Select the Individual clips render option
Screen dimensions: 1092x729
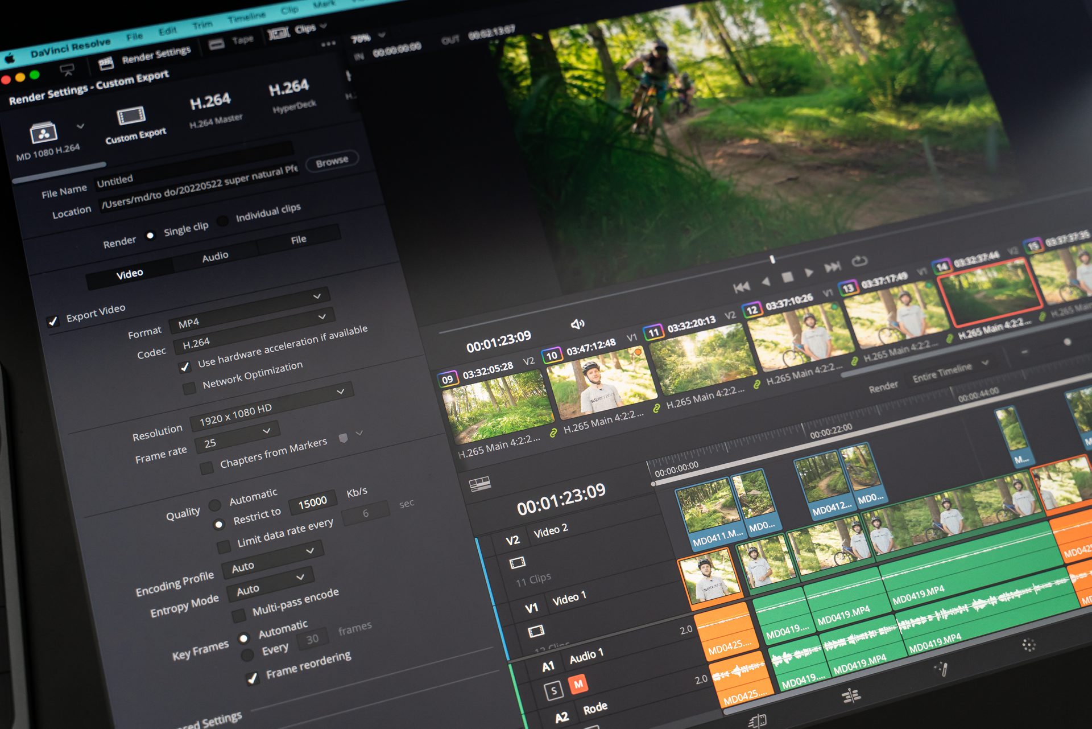(223, 221)
